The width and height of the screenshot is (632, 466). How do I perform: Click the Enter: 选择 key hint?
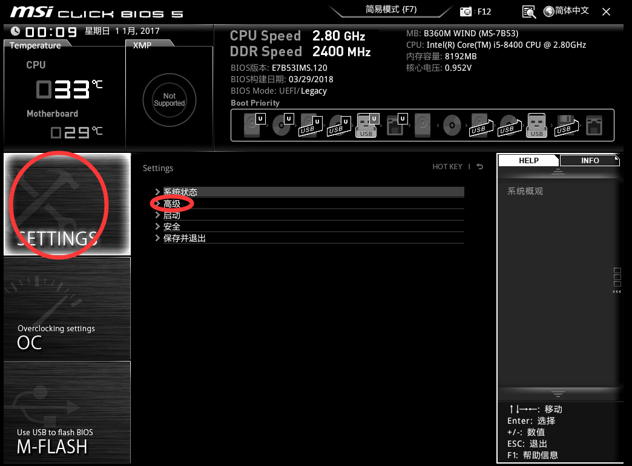tap(532, 421)
